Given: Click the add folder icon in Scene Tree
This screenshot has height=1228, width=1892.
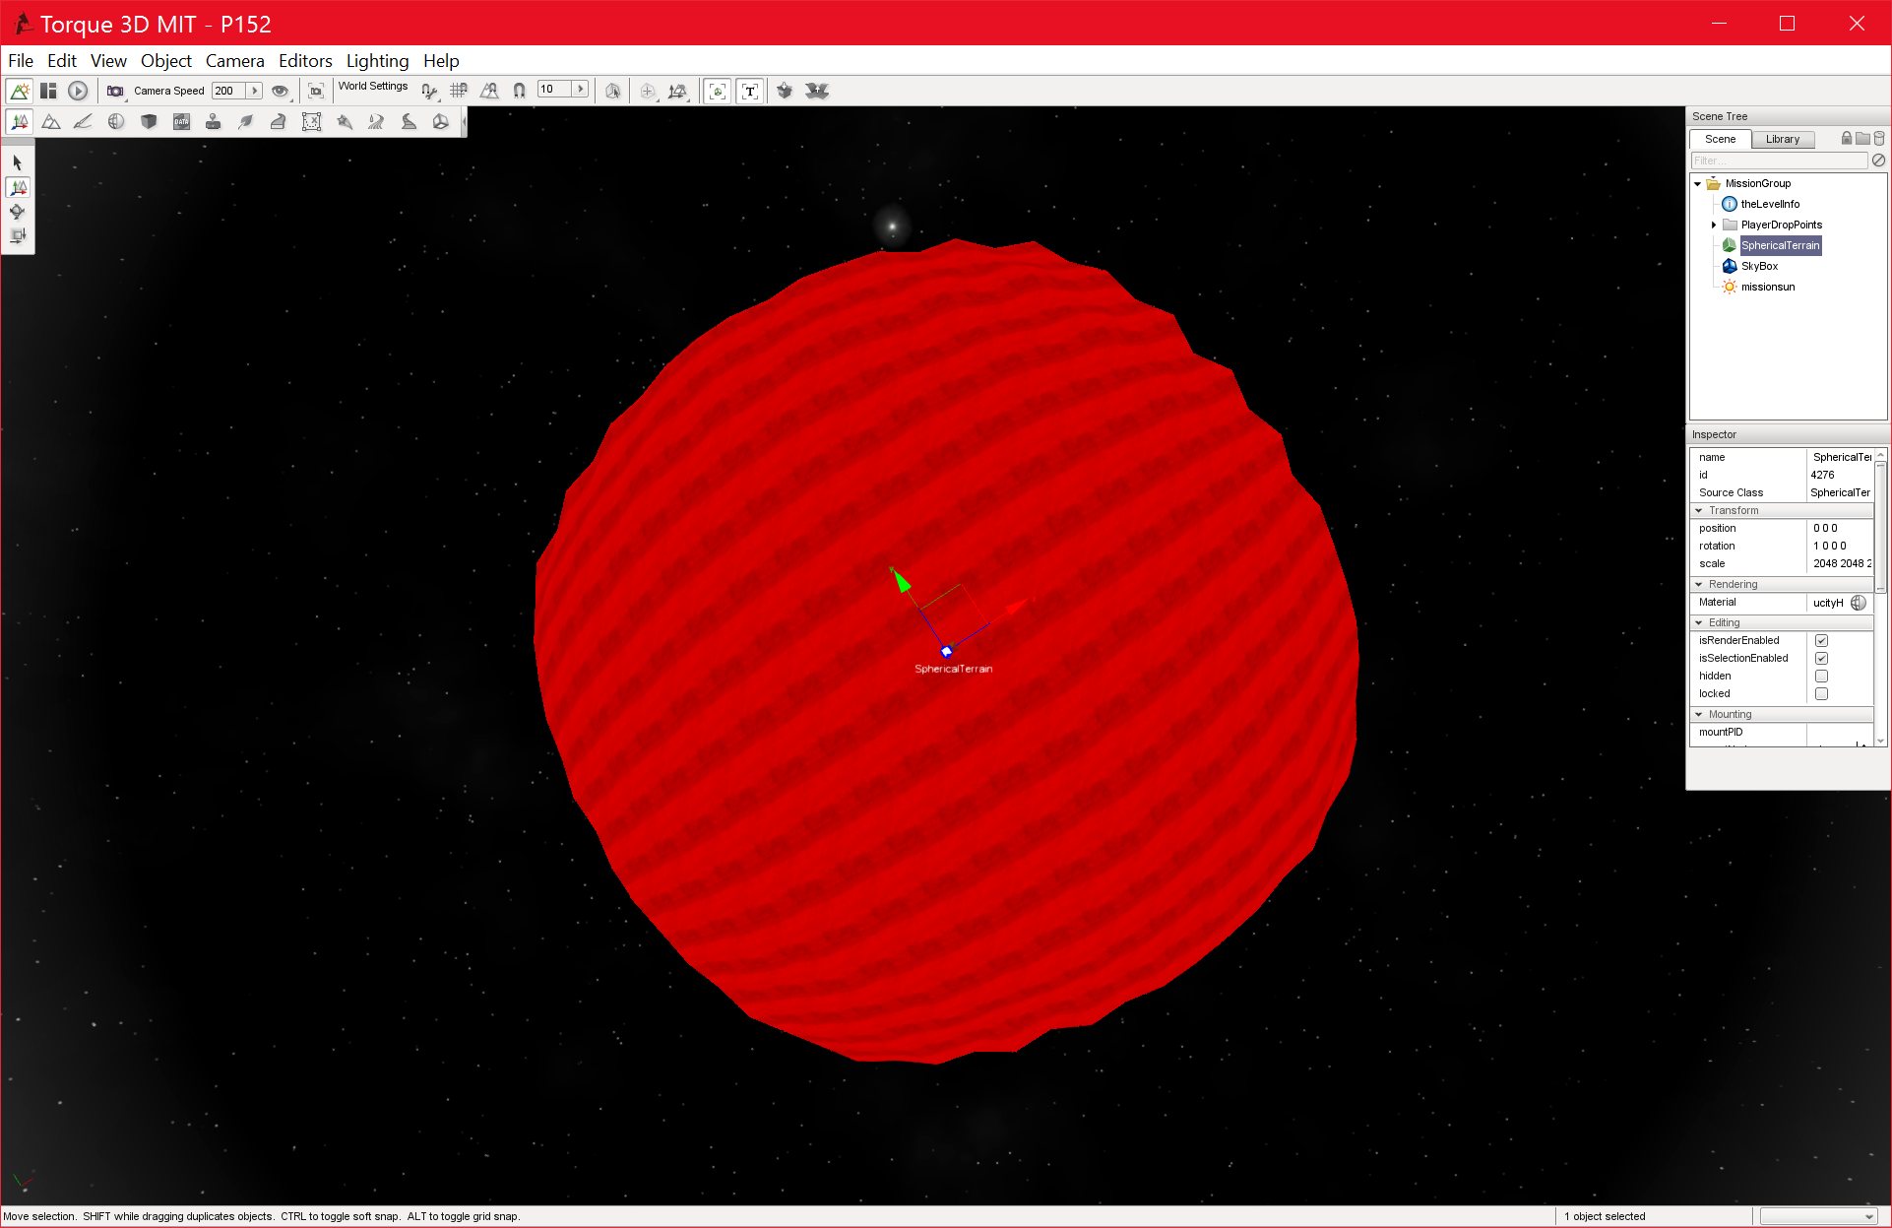Looking at the screenshot, I should [1862, 138].
